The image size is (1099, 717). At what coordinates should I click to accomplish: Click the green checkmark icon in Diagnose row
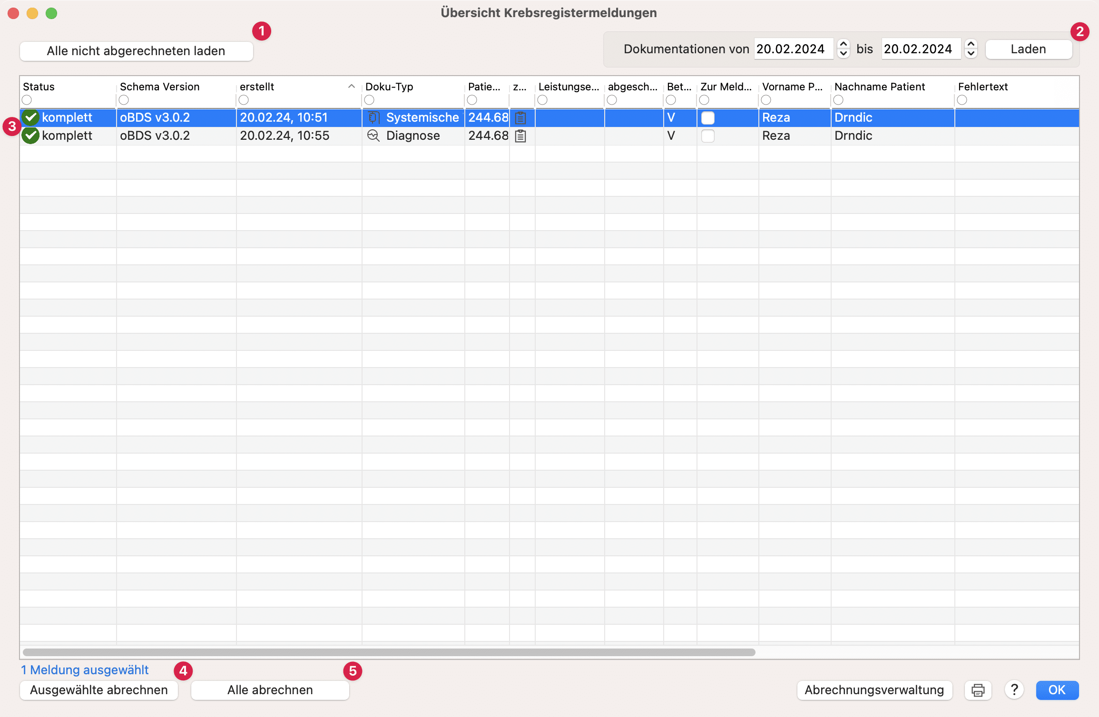30,136
